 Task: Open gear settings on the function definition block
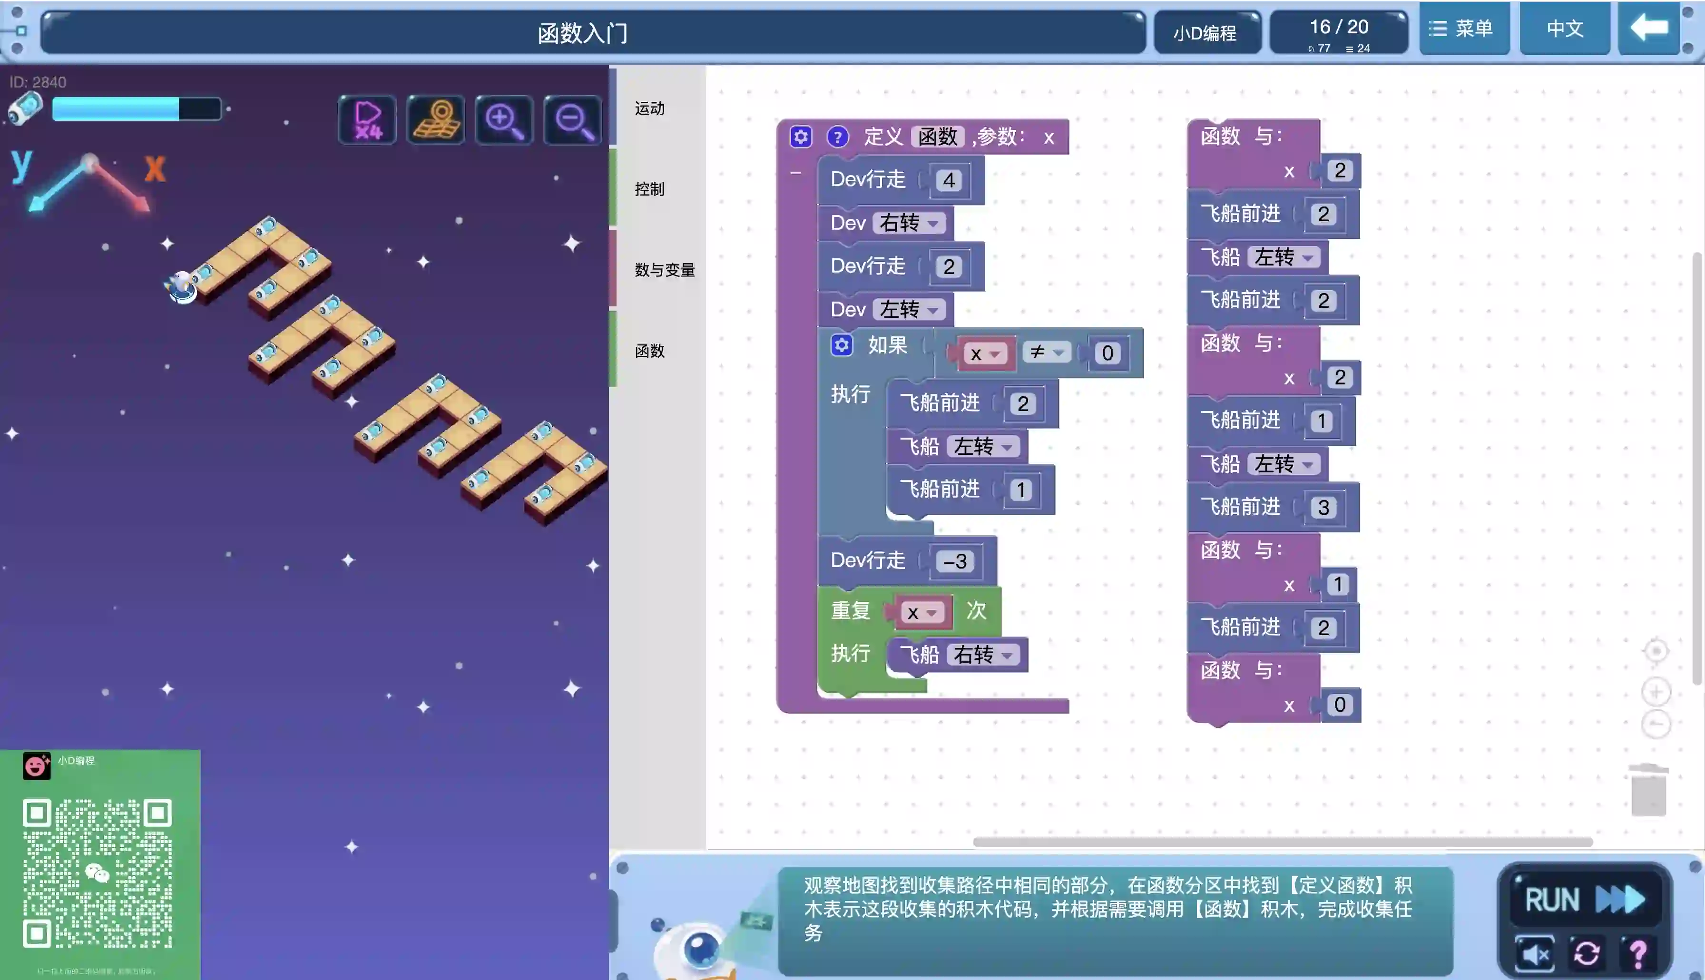point(801,137)
